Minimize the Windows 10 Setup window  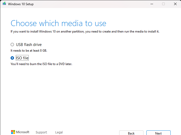pos(152,4)
